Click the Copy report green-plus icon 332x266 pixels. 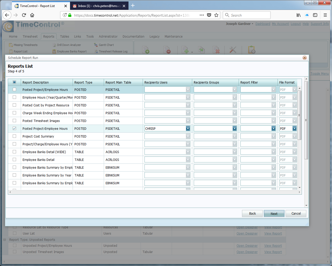coord(185,50)
